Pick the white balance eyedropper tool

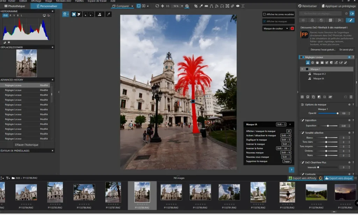[201, 6]
